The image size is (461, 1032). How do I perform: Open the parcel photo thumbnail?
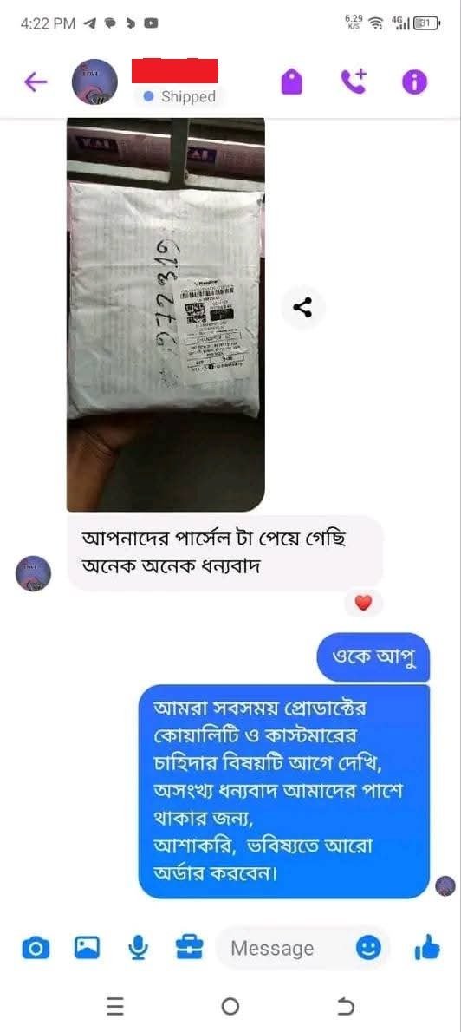click(x=166, y=315)
